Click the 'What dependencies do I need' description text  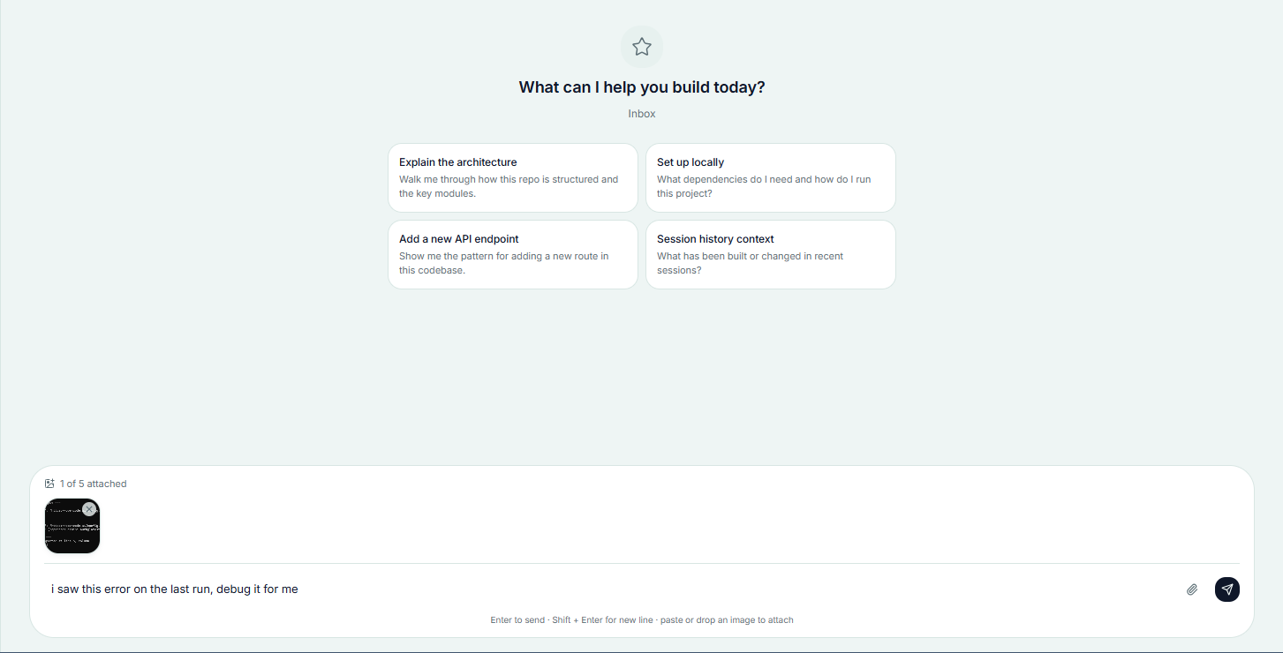click(764, 186)
